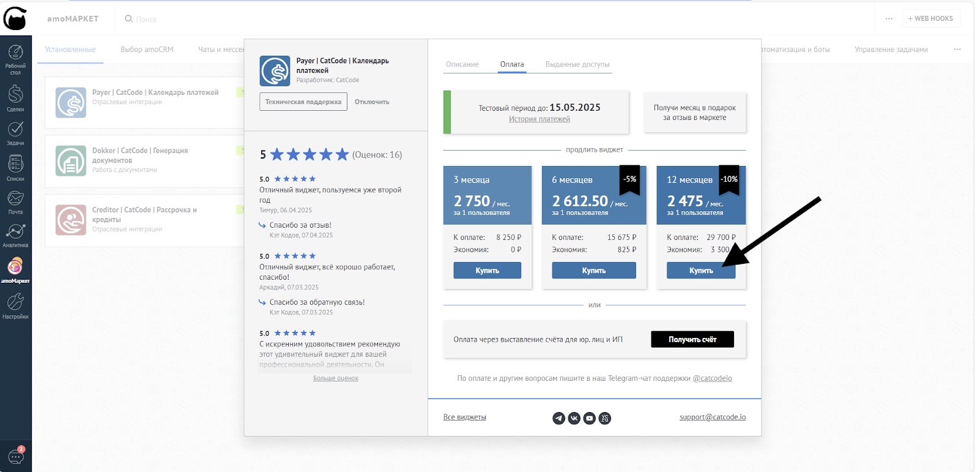Click the Получи месяц в подарок banner
The image size is (975, 472).
tap(695, 112)
